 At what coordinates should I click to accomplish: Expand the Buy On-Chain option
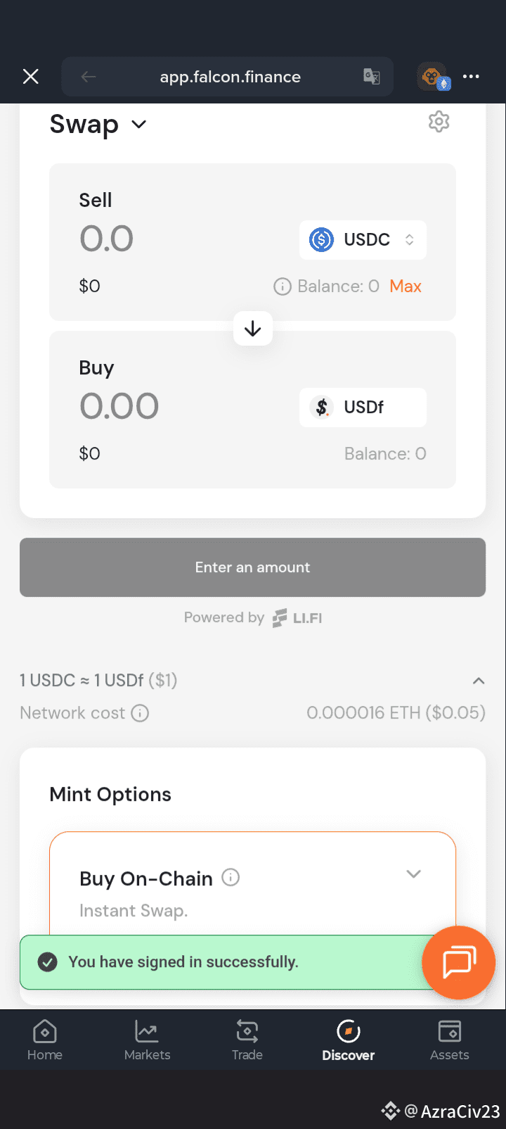coord(414,873)
